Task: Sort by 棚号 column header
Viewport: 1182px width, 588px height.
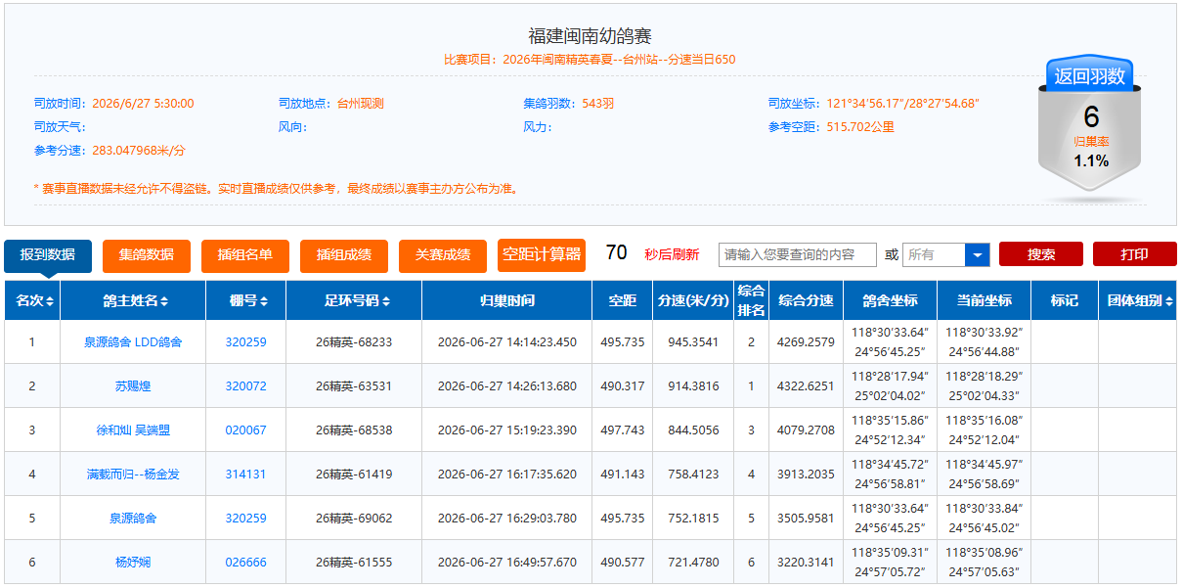Action: point(246,301)
